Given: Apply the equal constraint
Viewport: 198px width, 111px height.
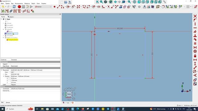Looking at the screenshot, I should 195,43.
